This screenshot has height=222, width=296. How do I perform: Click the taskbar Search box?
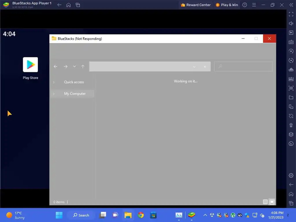81,215
